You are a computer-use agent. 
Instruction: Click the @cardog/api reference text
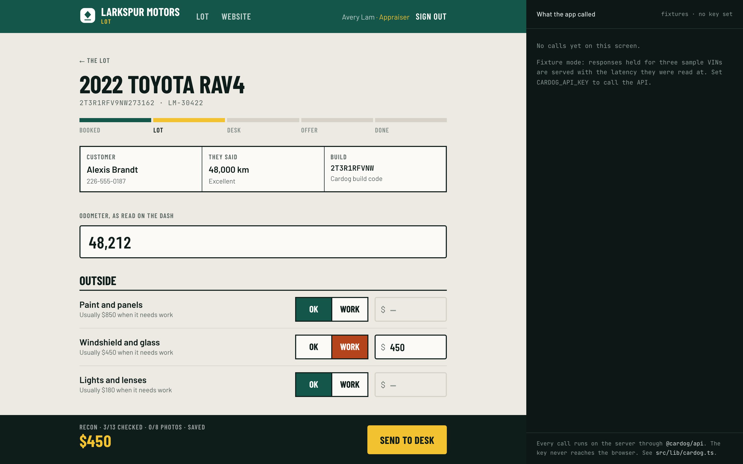click(x=684, y=443)
